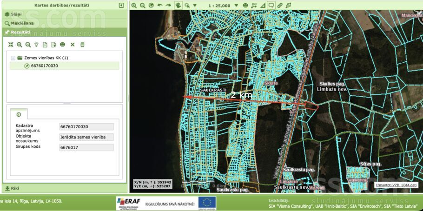
Task: Zoom to all results extent icon
Action: click(x=11, y=45)
